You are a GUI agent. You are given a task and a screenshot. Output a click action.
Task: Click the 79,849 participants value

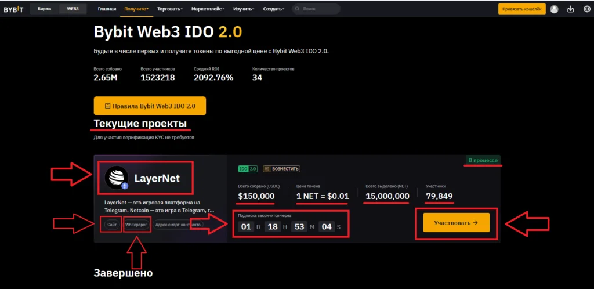point(439,196)
